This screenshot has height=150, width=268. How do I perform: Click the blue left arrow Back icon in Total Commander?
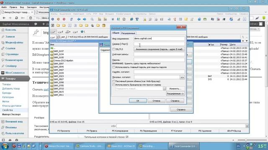pos(79,19)
